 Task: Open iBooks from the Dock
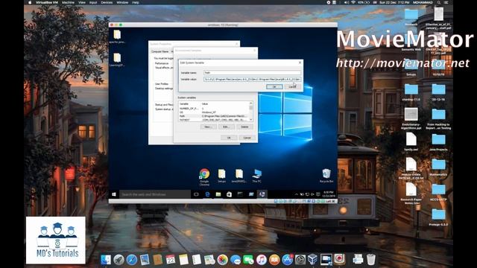tap(274, 260)
